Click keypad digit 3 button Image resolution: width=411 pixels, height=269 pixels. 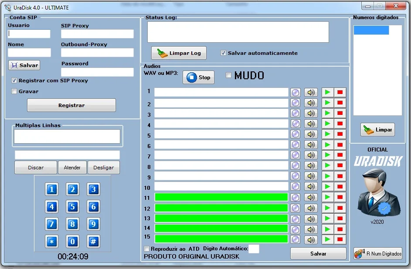coord(94,189)
